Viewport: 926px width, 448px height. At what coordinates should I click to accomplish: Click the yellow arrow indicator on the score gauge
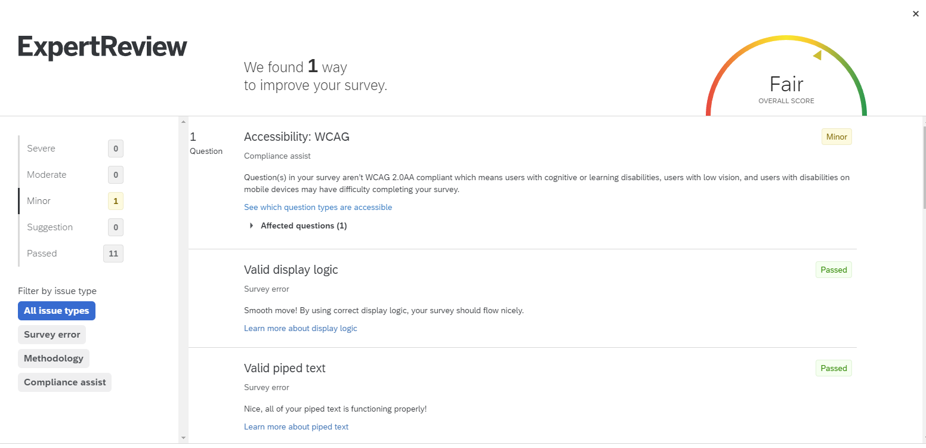pyautogui.click(x=817, y=55)
